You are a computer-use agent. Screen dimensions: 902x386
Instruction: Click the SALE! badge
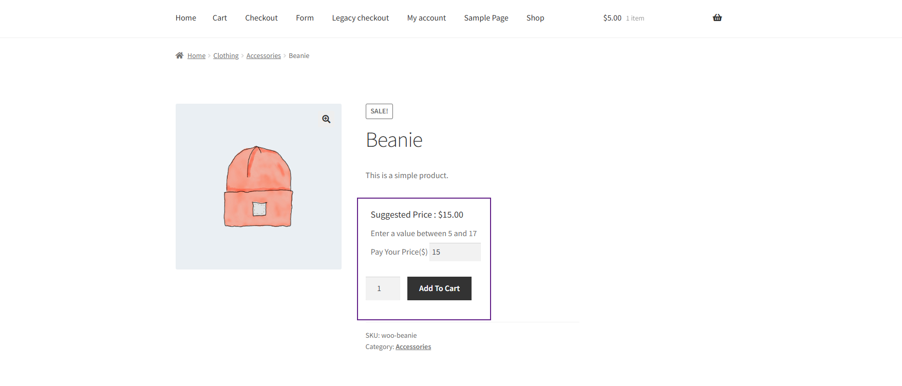click(x=379, y=111)
